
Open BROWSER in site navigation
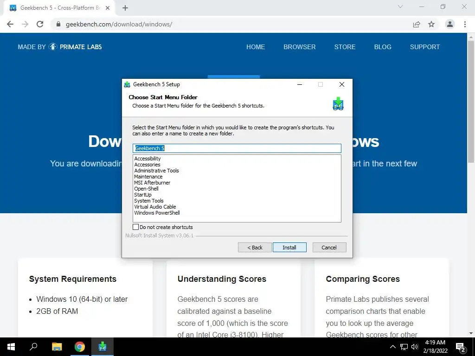[x=300, y=47]
